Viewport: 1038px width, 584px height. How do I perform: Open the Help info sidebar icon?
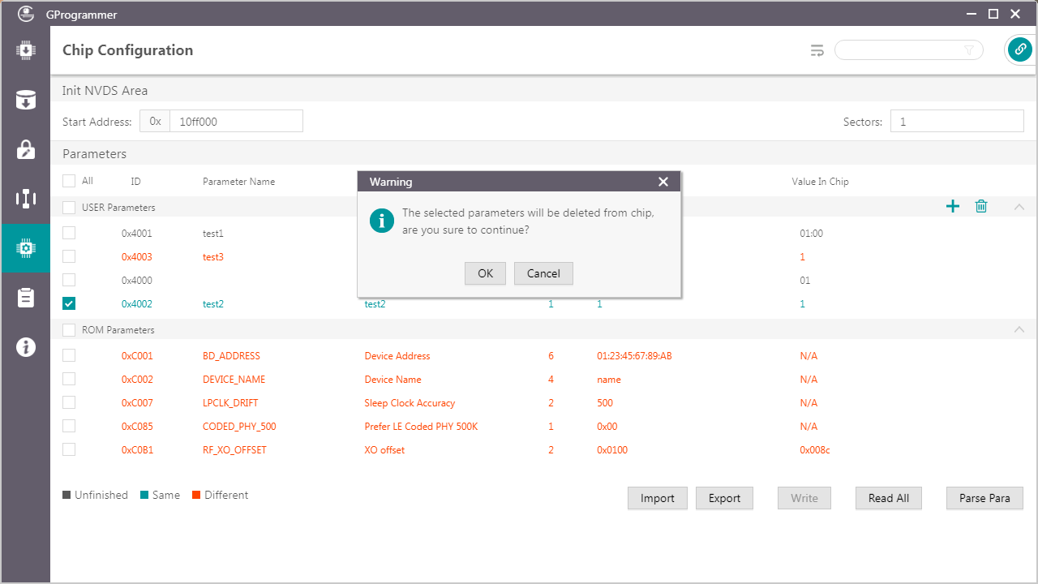[25, 347]
